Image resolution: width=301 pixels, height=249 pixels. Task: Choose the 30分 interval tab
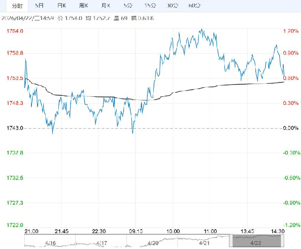coord(172,6)
